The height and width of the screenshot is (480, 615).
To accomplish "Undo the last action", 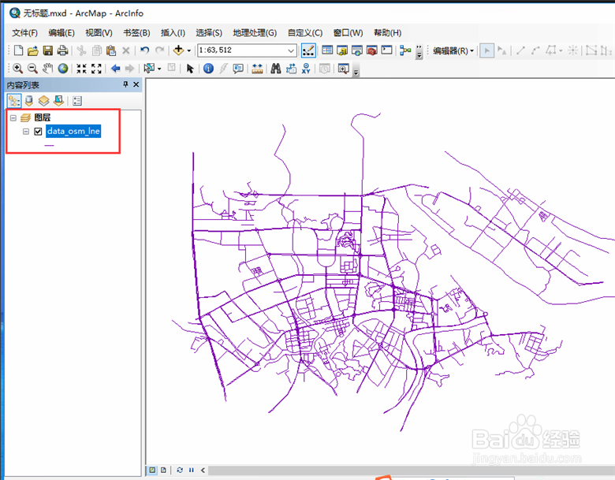I will click(x=145, y=50).
